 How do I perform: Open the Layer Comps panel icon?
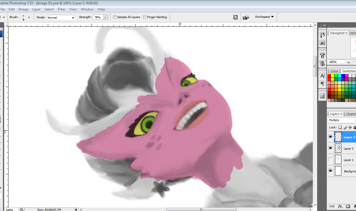click(x=322, y=96)
